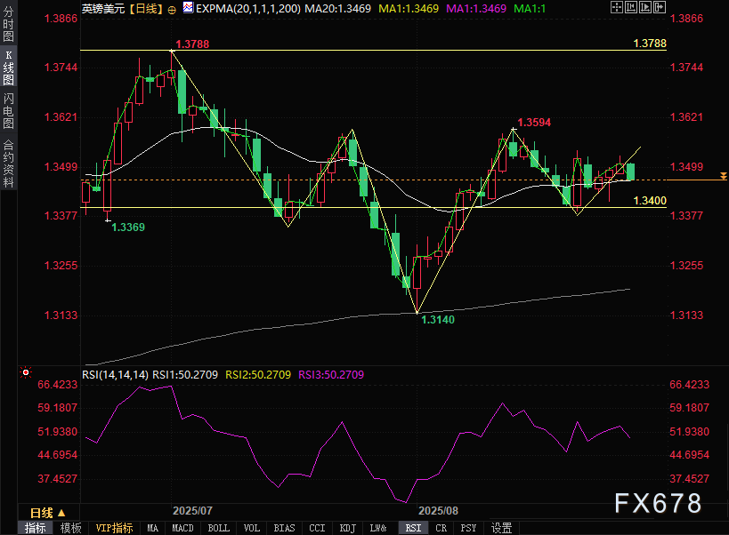Select the K线图 sidebar tab

point(8,68)
